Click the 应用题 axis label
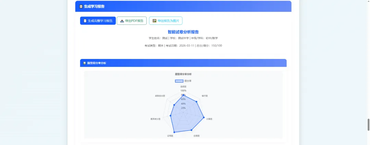Image resolution: width=370 pixels, height=145 pixels. pos(197,136)
